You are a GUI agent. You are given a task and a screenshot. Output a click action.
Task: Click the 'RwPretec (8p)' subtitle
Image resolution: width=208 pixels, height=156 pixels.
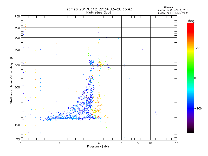click(x=99, y=12)
